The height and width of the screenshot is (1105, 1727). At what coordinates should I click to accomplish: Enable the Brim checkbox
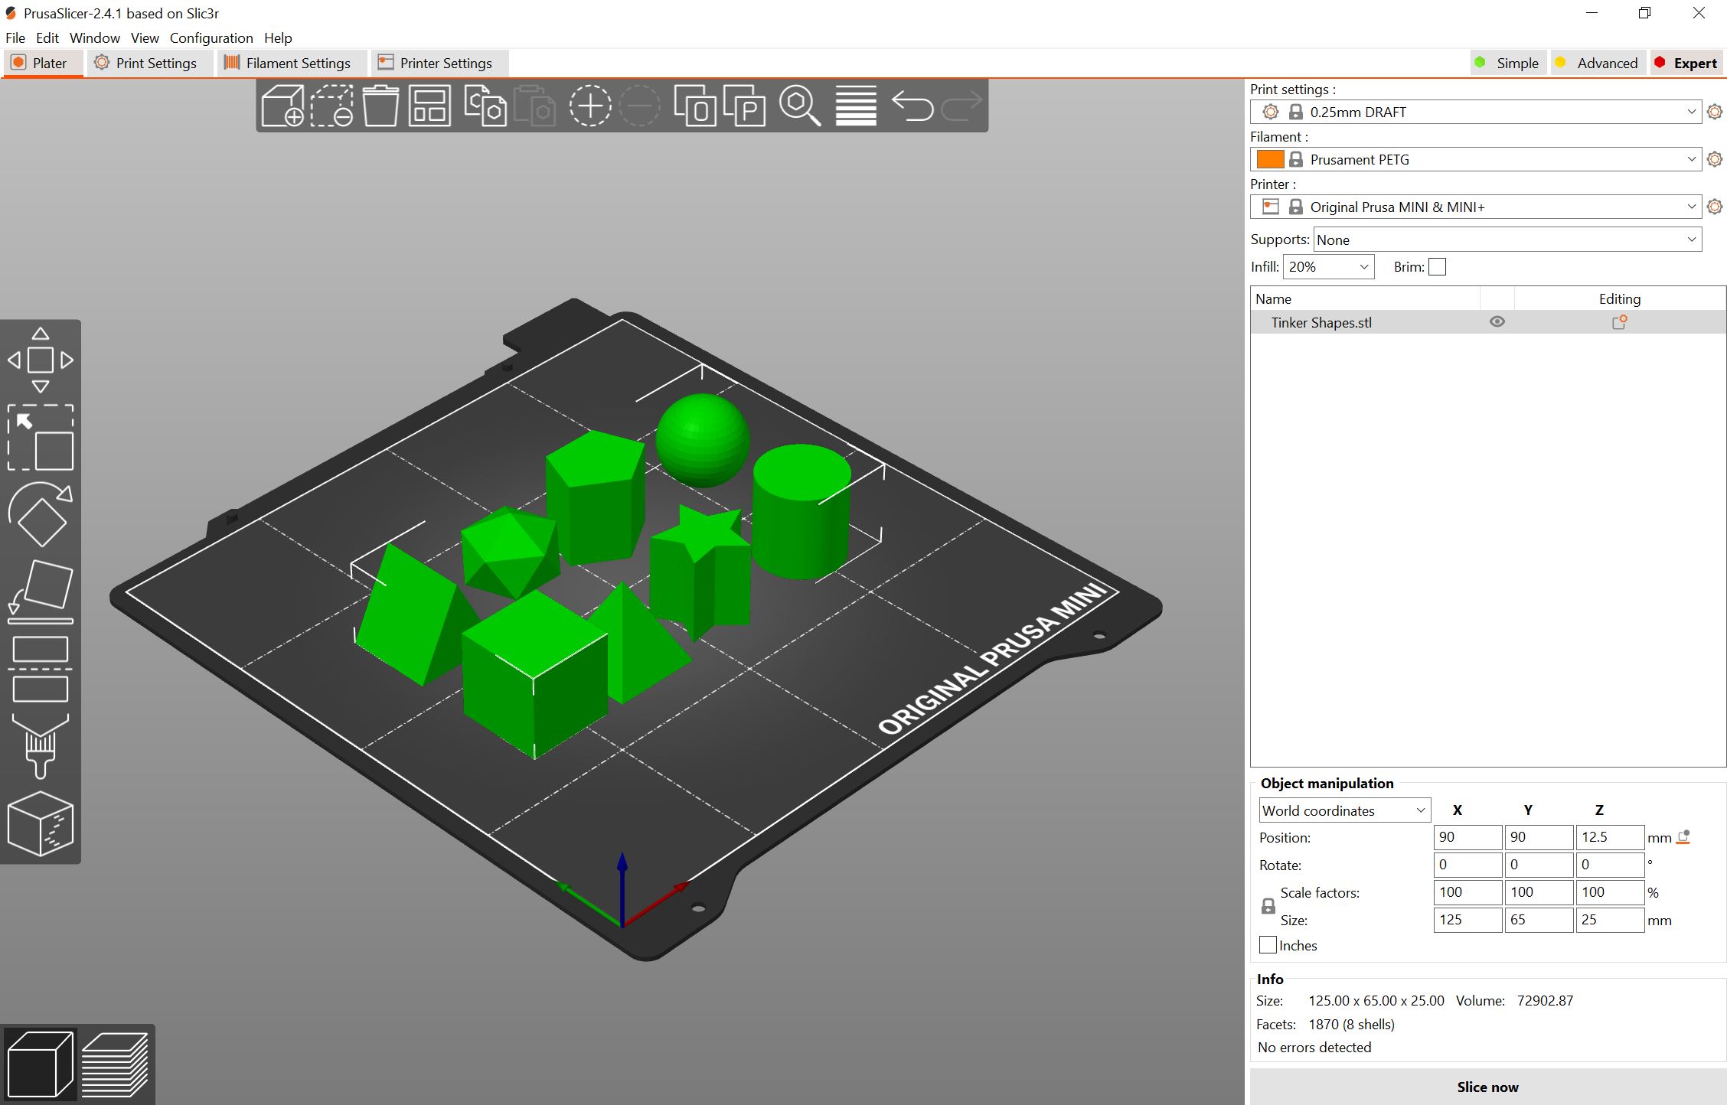pos(1437,266)
